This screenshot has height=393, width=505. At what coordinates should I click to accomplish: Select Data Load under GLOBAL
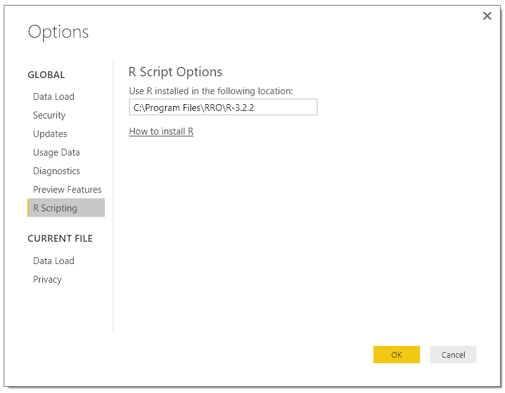[53, 97]
